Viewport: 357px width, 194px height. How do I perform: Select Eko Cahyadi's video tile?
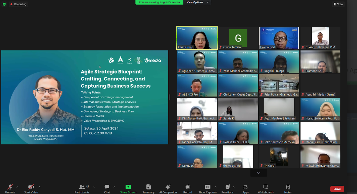[279, 38]
